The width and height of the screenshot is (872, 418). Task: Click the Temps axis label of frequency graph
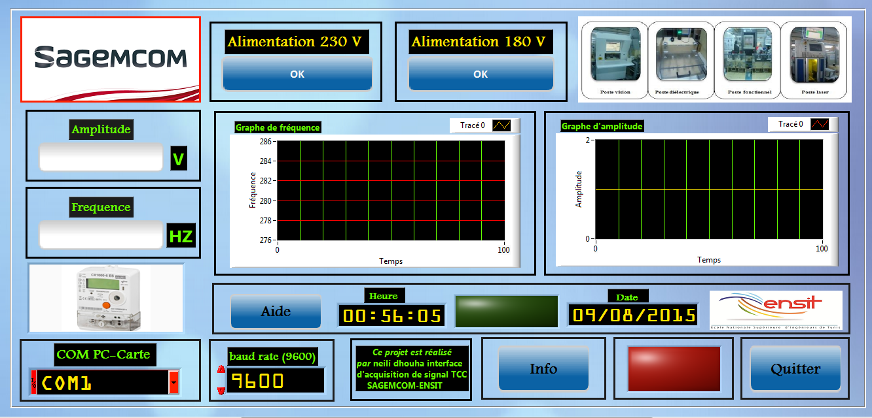[x=391, y=261]
